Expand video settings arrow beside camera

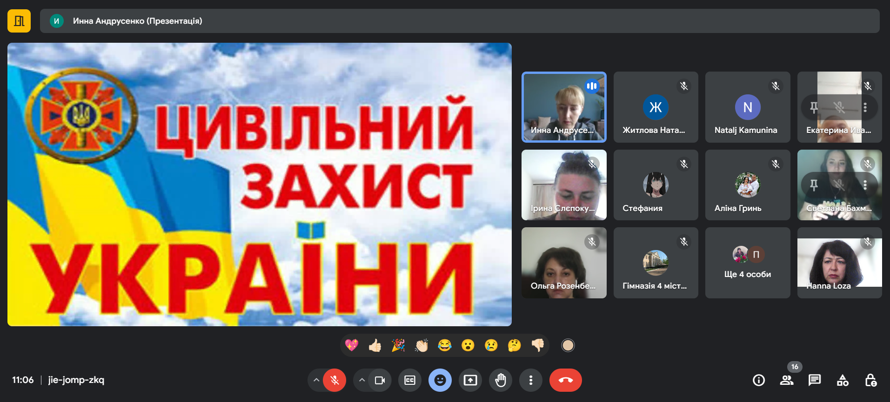[362, 380]
